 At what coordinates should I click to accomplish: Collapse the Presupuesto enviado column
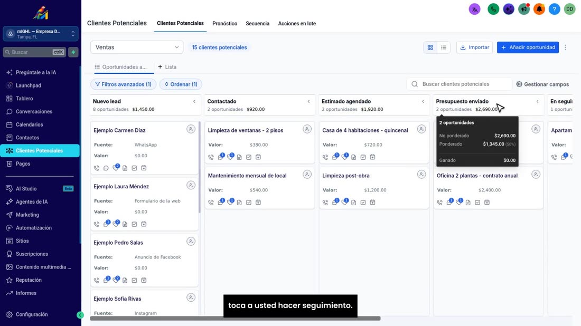(538, 101)
